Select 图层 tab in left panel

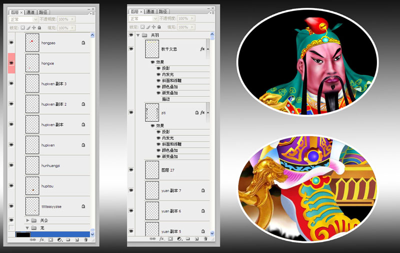click(x=15, y=12)
